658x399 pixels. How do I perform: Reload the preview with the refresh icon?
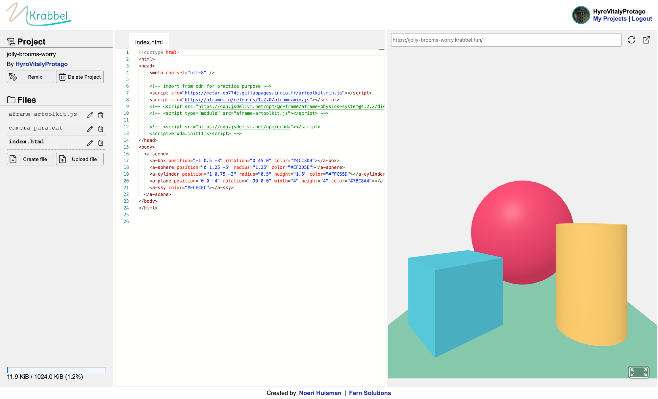click(x=631, y=40)
